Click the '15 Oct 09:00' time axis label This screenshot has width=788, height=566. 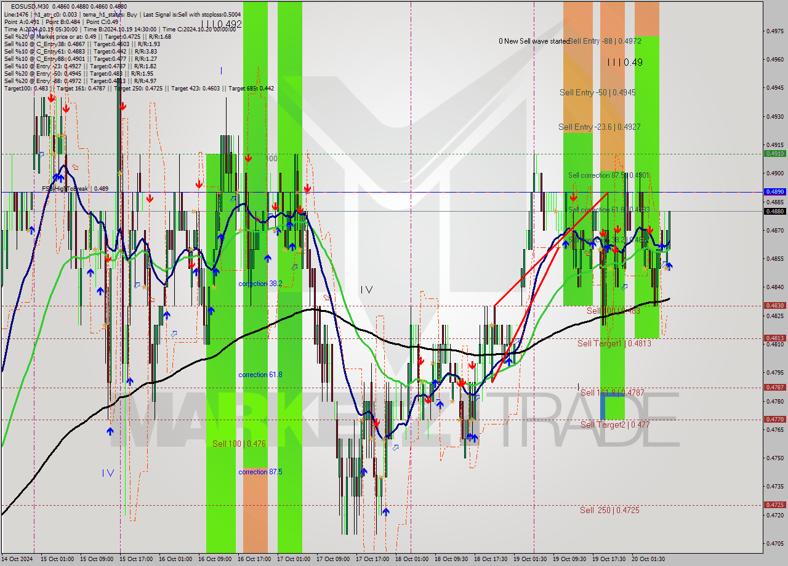(x=97, y=559)
